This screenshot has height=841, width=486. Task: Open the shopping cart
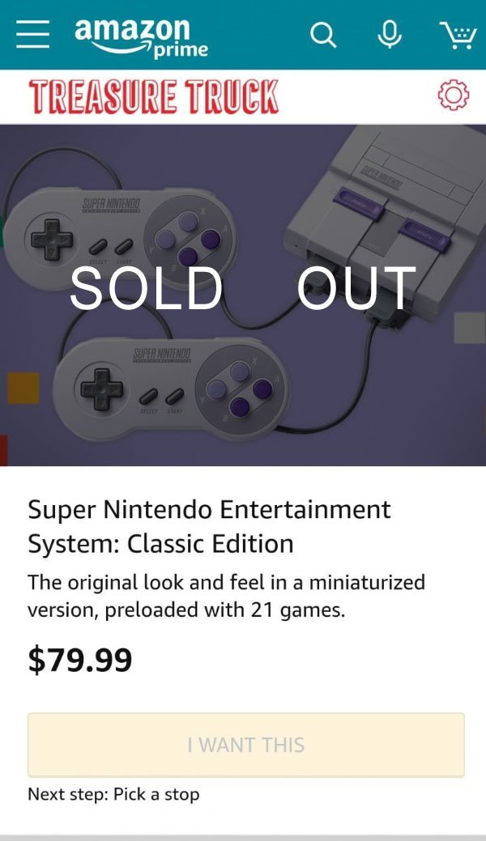pyautogui.click(x=458, y=35)
